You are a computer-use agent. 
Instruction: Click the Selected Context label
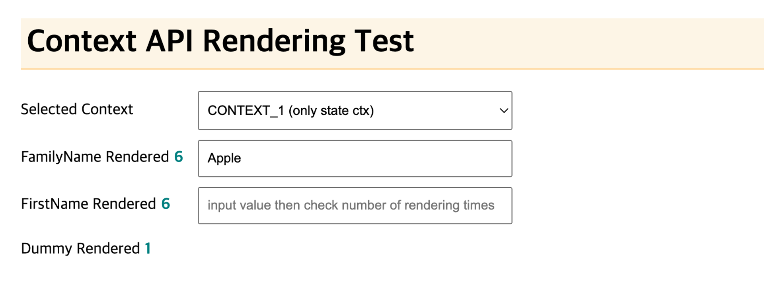click(x=77, y=109)
